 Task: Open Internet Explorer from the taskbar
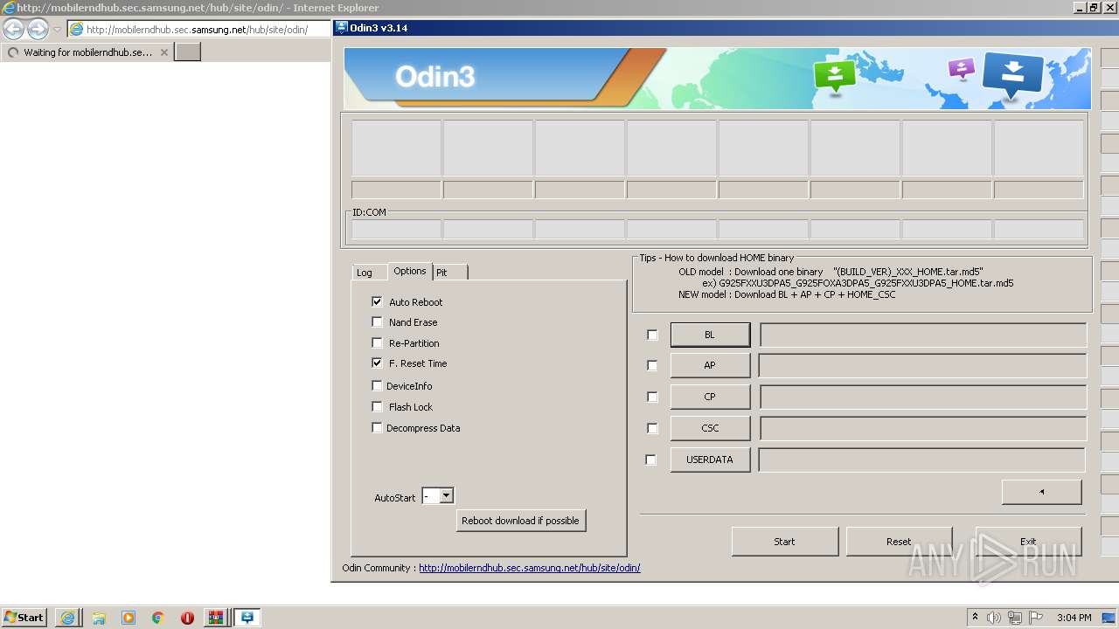tap(67, 618)
